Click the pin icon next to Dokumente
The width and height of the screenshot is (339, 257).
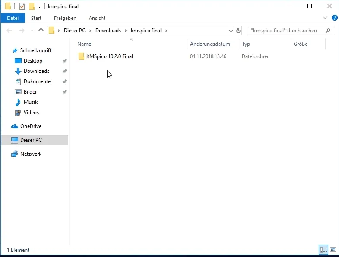click(64, 81)
